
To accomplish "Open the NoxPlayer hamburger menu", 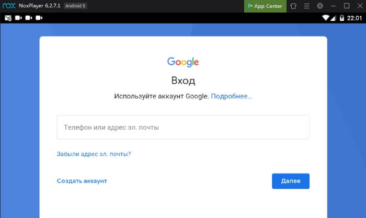I will point(307,6).
